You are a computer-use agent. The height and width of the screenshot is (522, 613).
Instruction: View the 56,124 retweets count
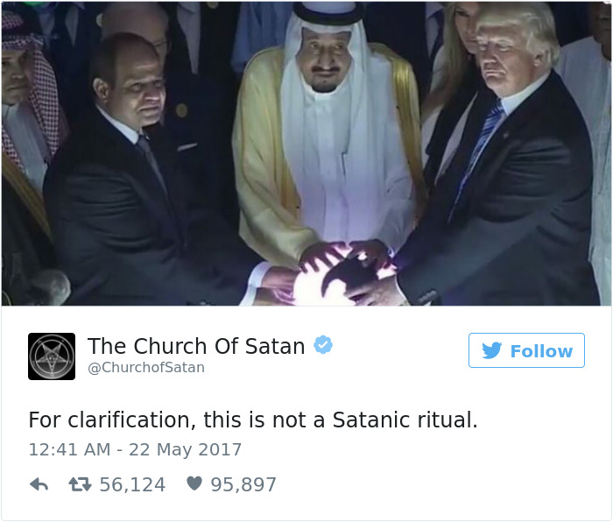pos(132,485)
